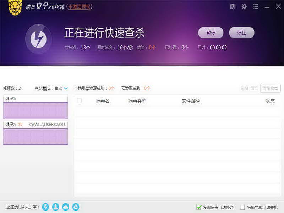Click 云发现威胁 count

(136, 88)
